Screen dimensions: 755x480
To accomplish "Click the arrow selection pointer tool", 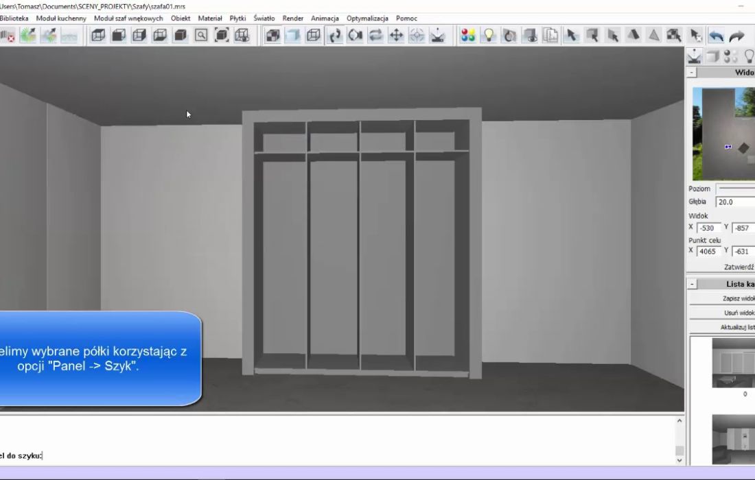I will point(571,36).
